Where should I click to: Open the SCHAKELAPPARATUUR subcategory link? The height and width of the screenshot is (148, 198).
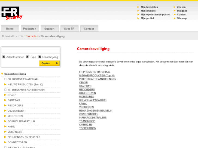(93, 100)
